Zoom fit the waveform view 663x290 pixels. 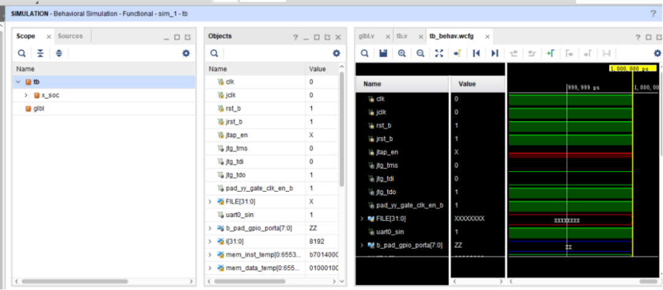(440, 53)
